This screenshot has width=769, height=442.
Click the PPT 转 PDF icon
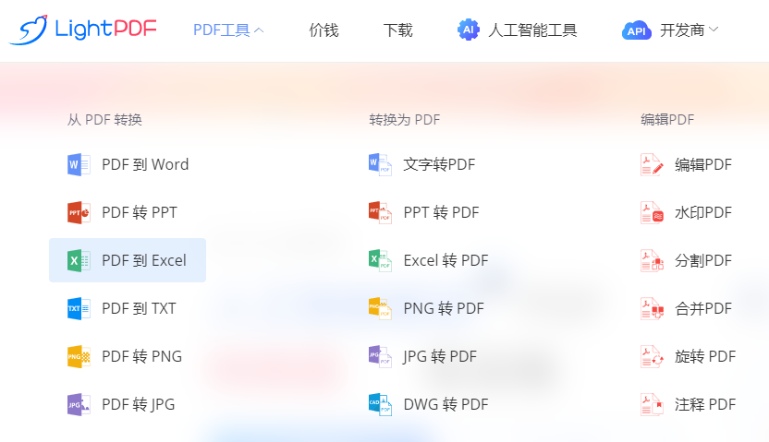pyautogui.click(x=380, y=212)
